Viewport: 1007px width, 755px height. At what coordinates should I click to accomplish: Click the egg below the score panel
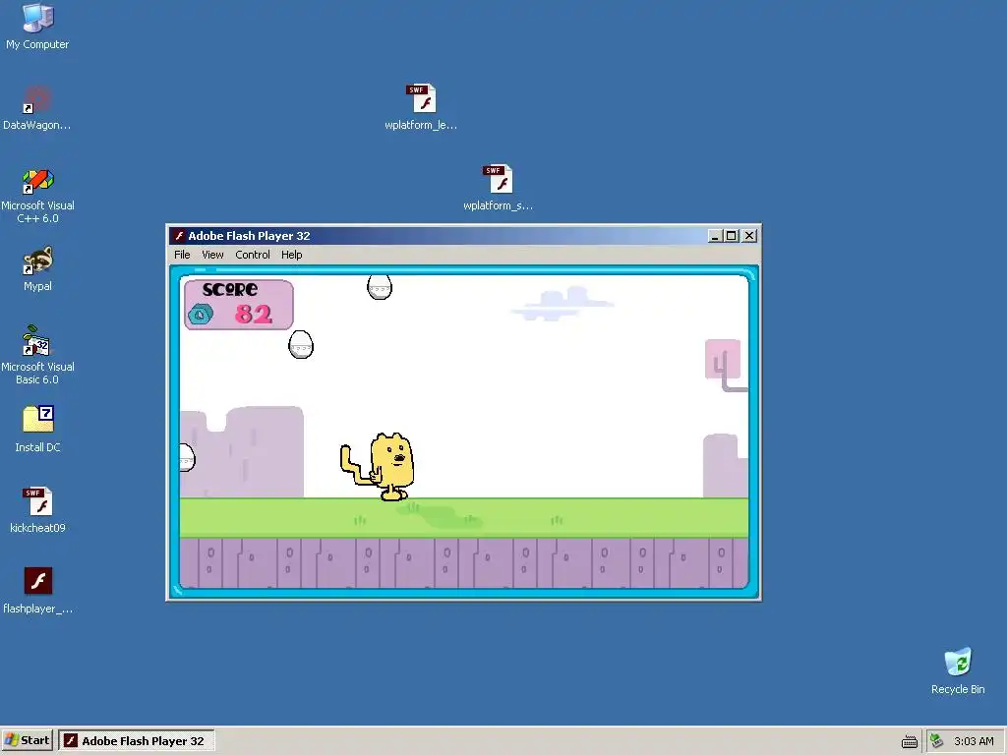point(301,345)
